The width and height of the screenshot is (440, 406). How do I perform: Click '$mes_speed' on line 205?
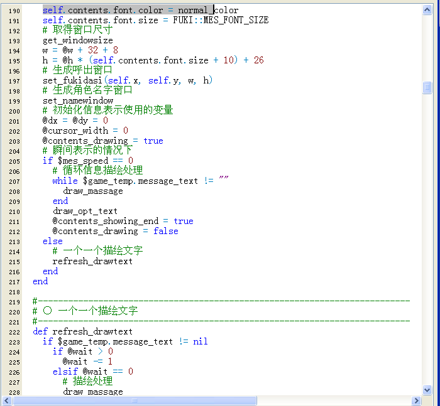point(83,161)
